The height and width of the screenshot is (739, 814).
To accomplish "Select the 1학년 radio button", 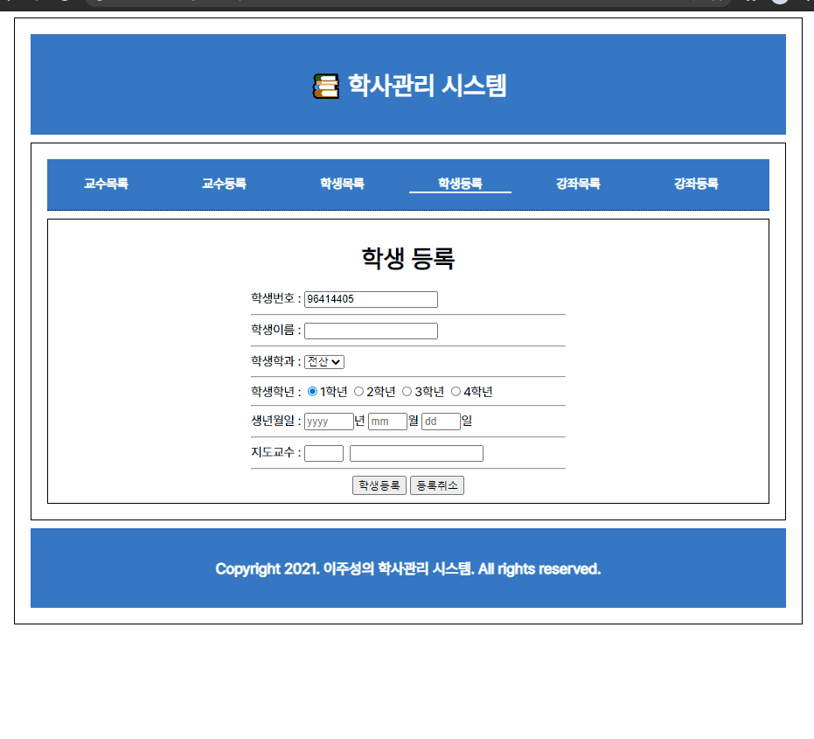I will tap(312, 392).
